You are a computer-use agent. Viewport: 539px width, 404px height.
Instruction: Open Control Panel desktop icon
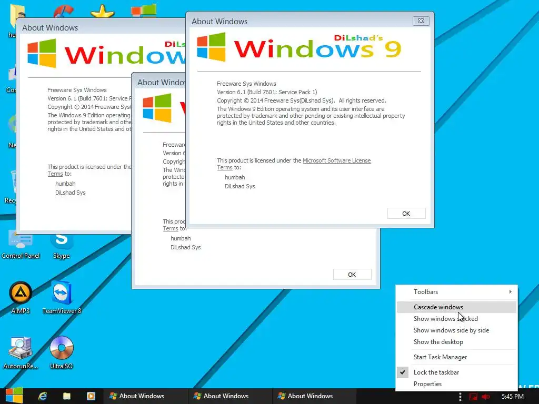click(21, 245)
